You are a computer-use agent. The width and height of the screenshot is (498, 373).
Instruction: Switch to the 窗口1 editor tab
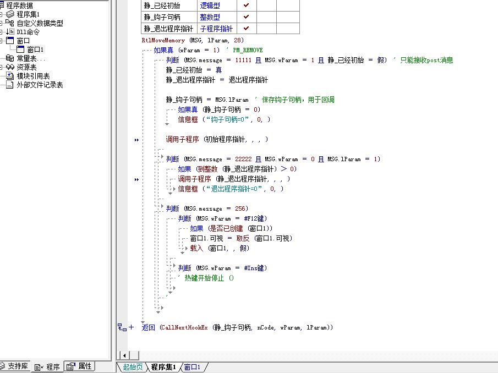click(x=192, y=367)
